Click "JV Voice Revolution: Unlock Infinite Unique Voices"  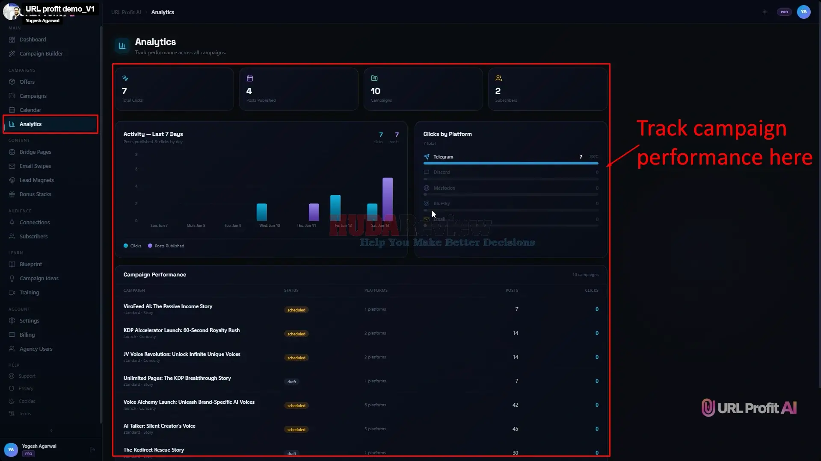coord(182,354)
